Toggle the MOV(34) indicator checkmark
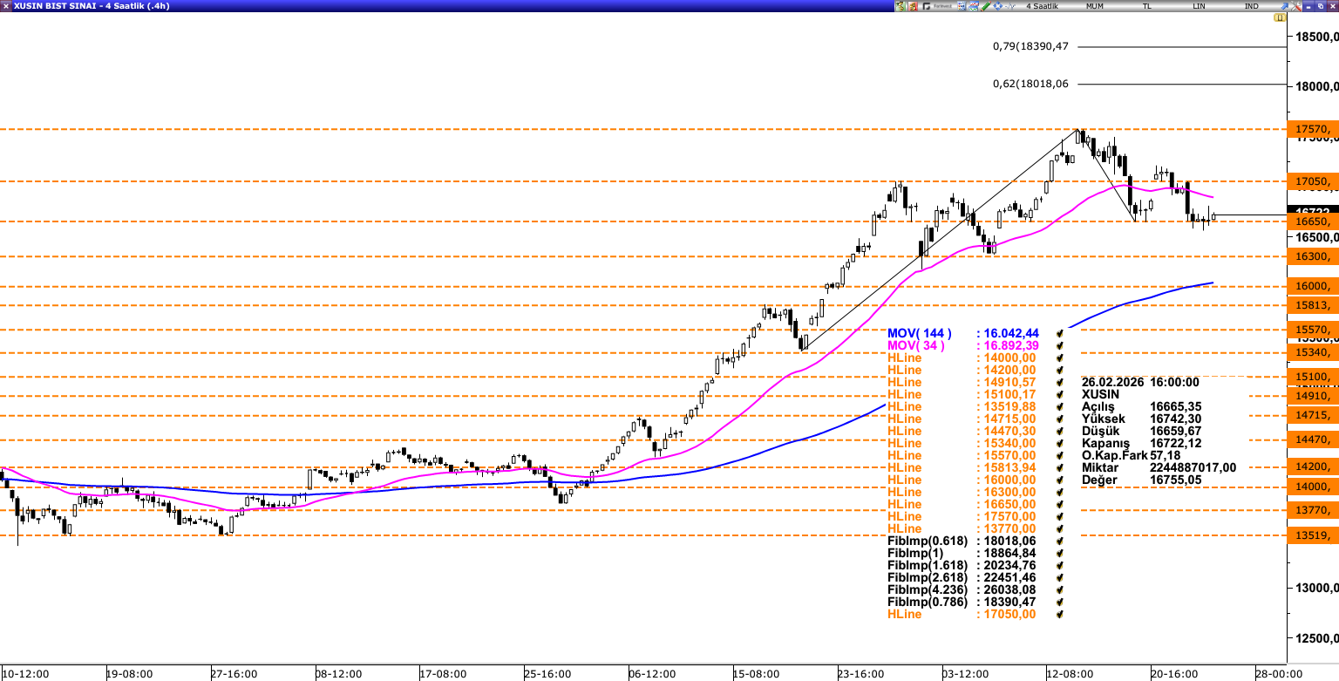 [x=1060, y=346]
